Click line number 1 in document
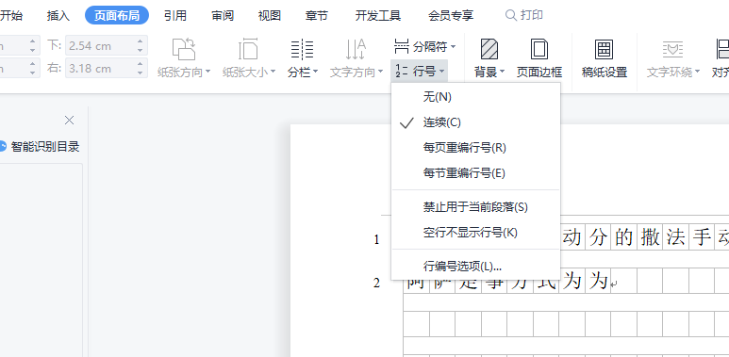 [x=376, y=240]
